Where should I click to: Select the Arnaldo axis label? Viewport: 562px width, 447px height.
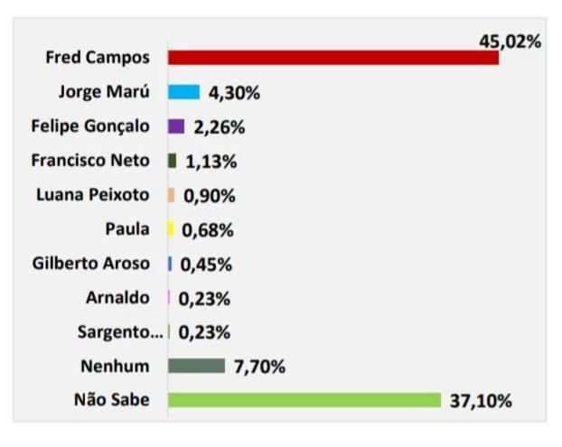tap(117, 298)
